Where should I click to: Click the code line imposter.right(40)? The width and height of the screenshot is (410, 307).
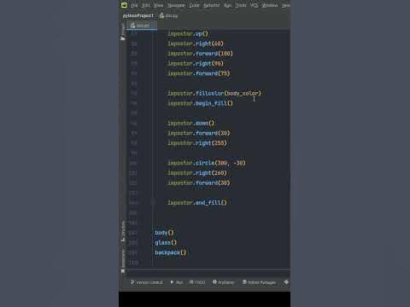tap(196, 43)
